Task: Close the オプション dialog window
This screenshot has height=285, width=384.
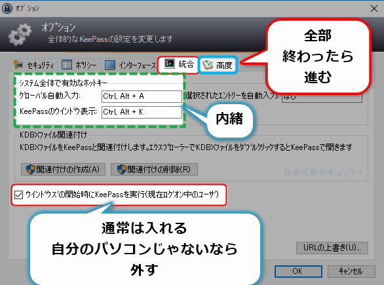Action: (374, 9)
